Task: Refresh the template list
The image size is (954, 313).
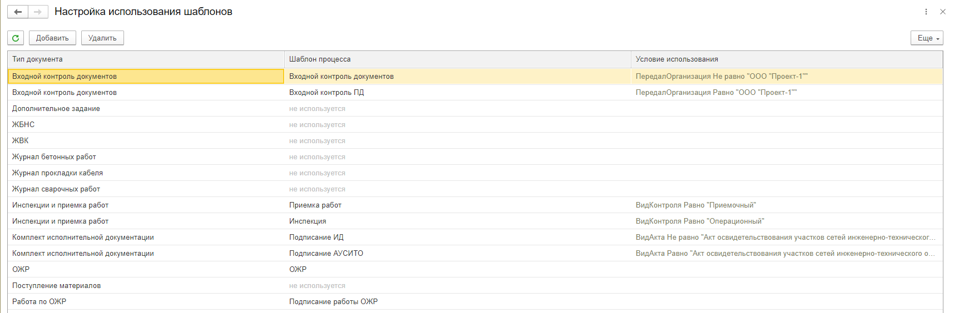Action: 16,38
